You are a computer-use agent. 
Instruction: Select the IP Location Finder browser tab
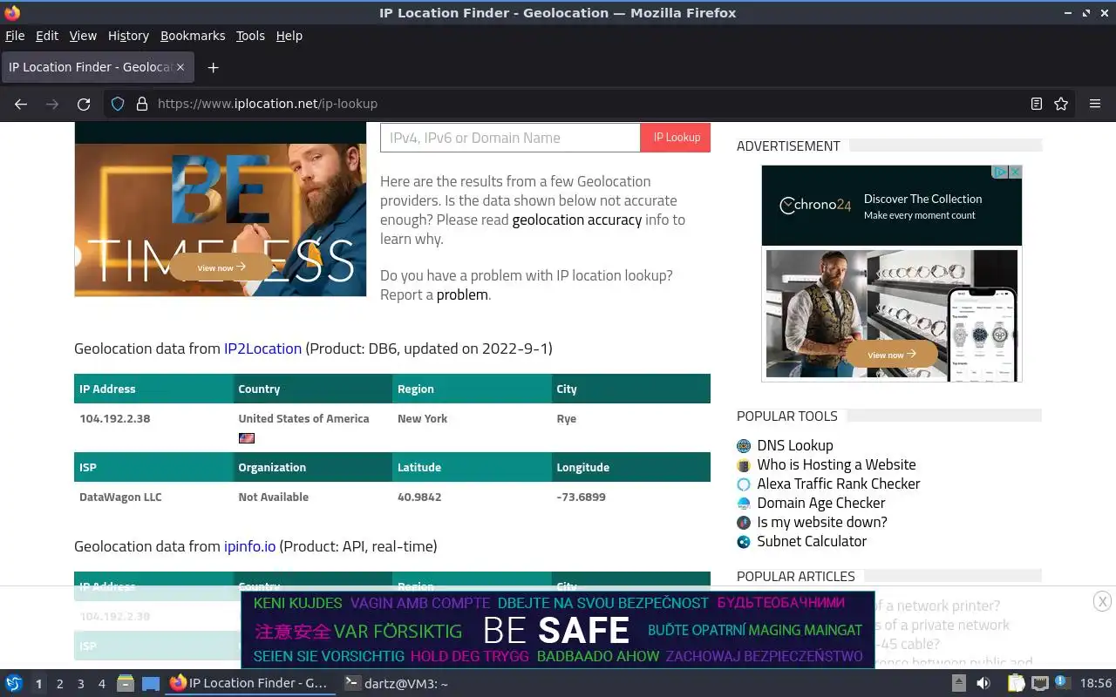(96, 67)
